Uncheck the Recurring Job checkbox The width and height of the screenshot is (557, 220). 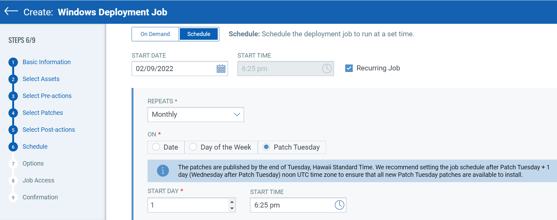point(349,68)
